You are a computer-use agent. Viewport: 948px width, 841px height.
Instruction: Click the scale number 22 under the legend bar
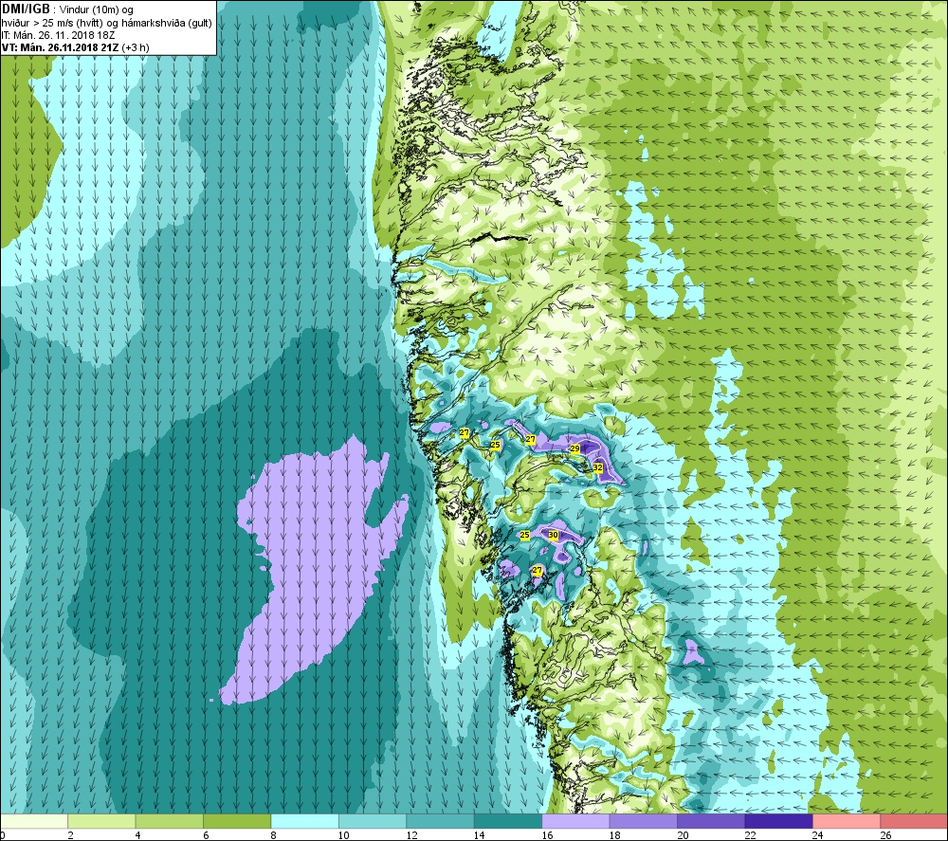click(750, 835)
